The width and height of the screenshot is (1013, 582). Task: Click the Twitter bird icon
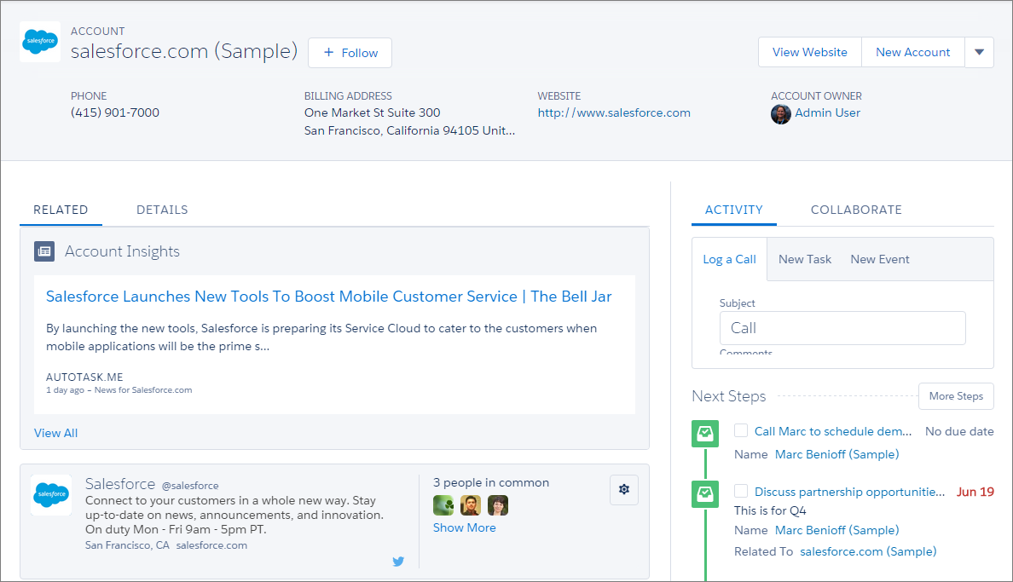click(x=398, y=562)
